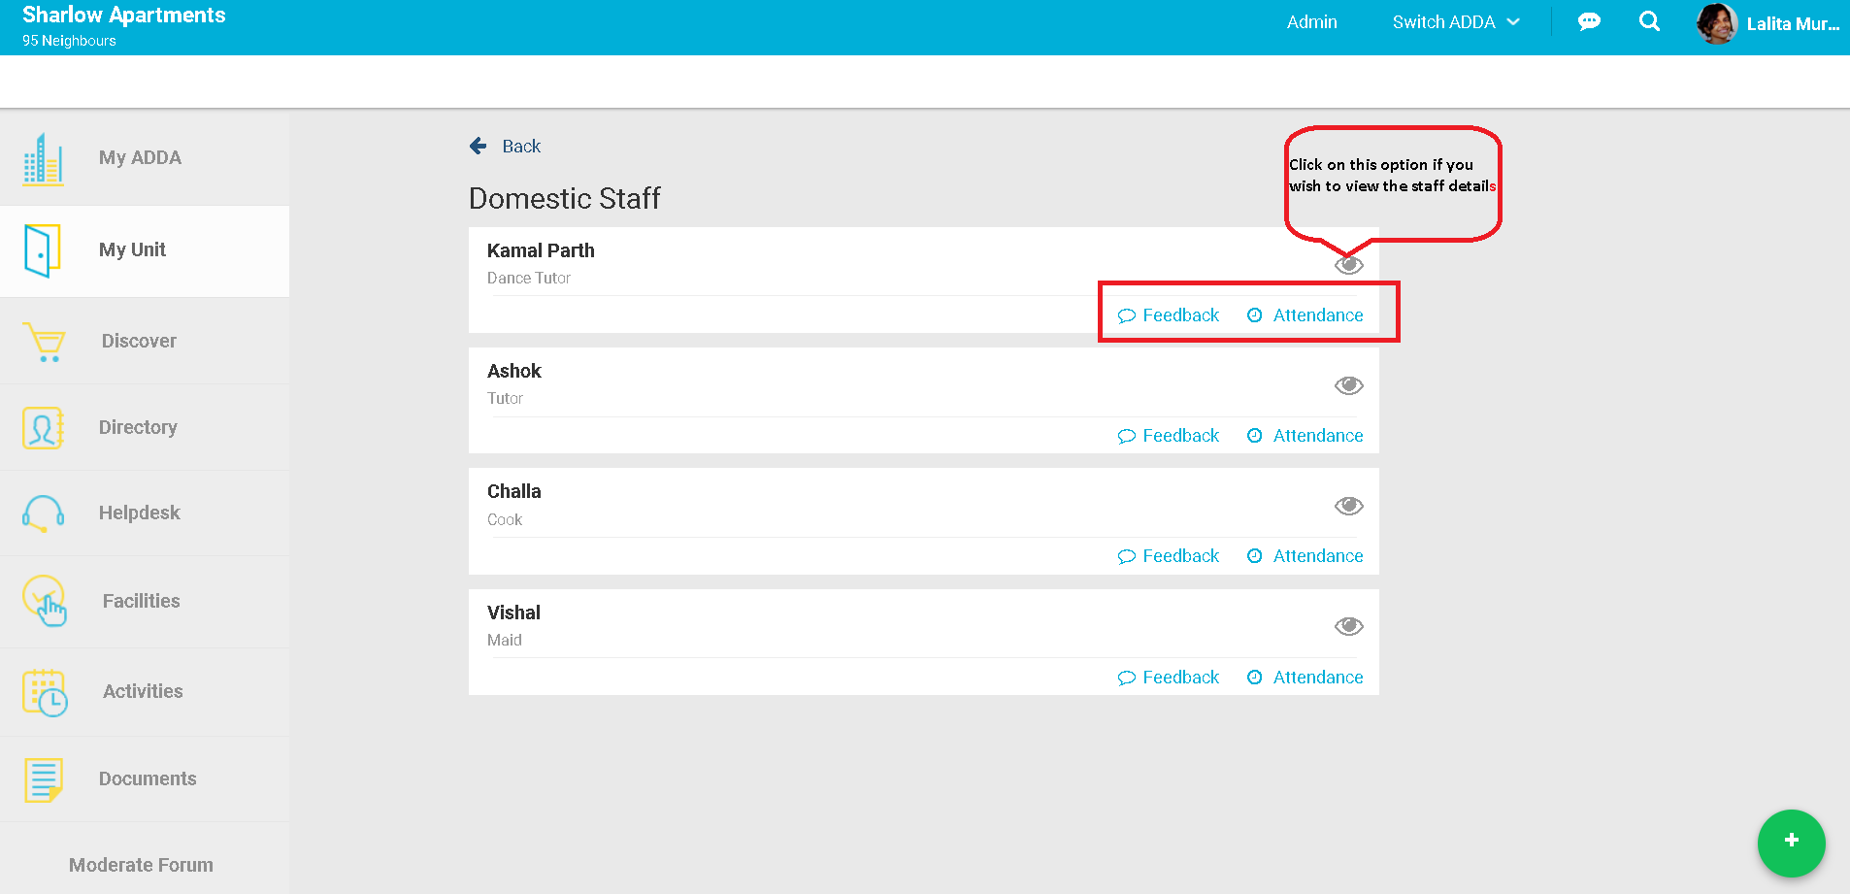1850x894 pixels.
Task: Select the Challa staff name
Action: [514, 491]
